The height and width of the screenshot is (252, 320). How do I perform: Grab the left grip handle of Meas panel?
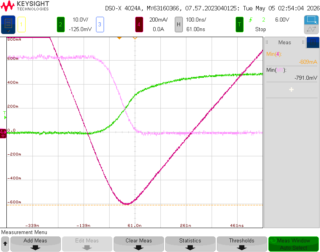tap(267, 42)
